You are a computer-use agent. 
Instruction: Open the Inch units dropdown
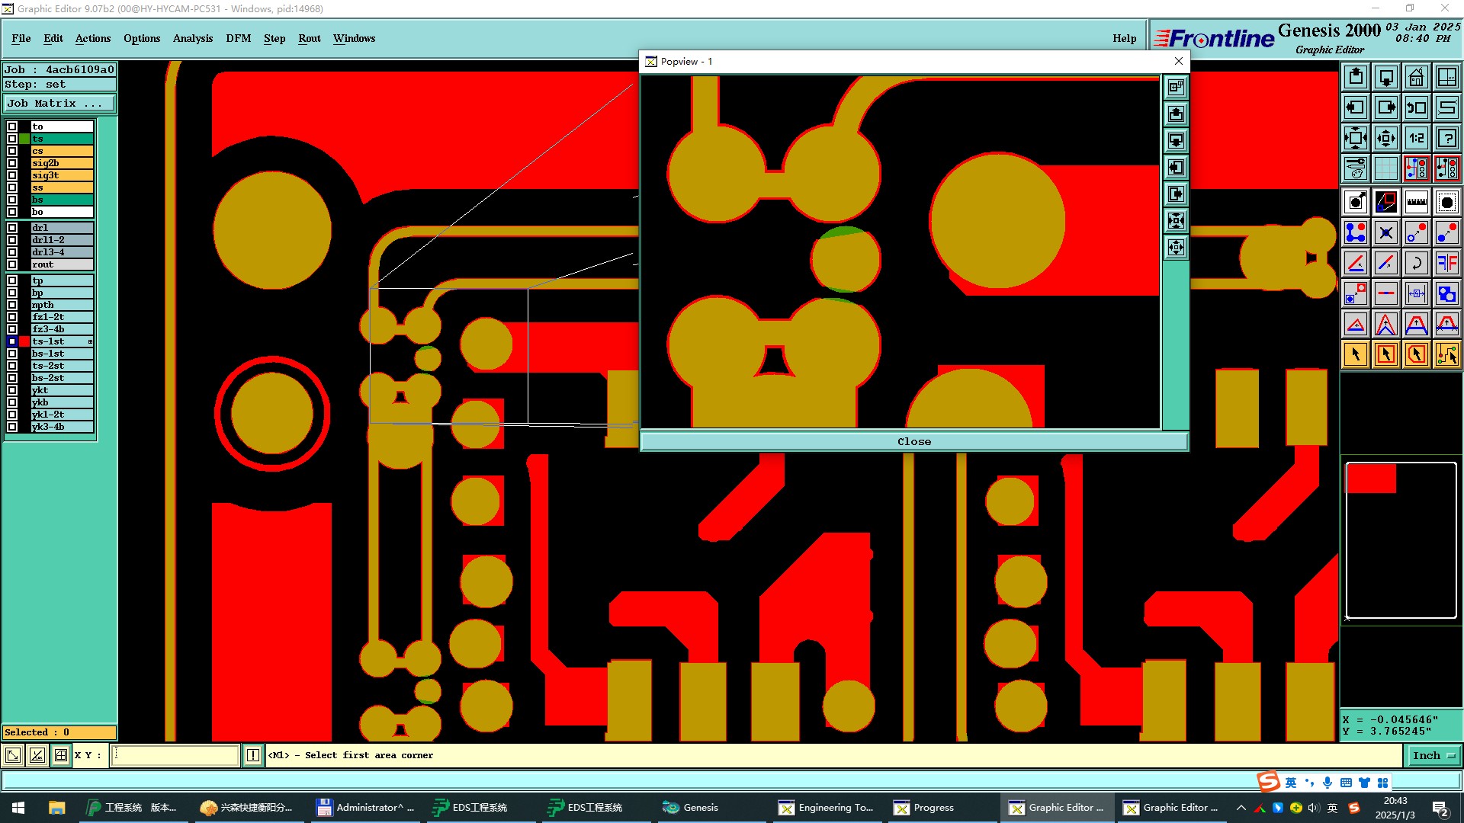(x=1433, y=755)
